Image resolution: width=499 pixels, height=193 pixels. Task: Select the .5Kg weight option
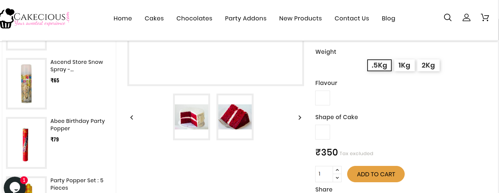tap(379, 65)
